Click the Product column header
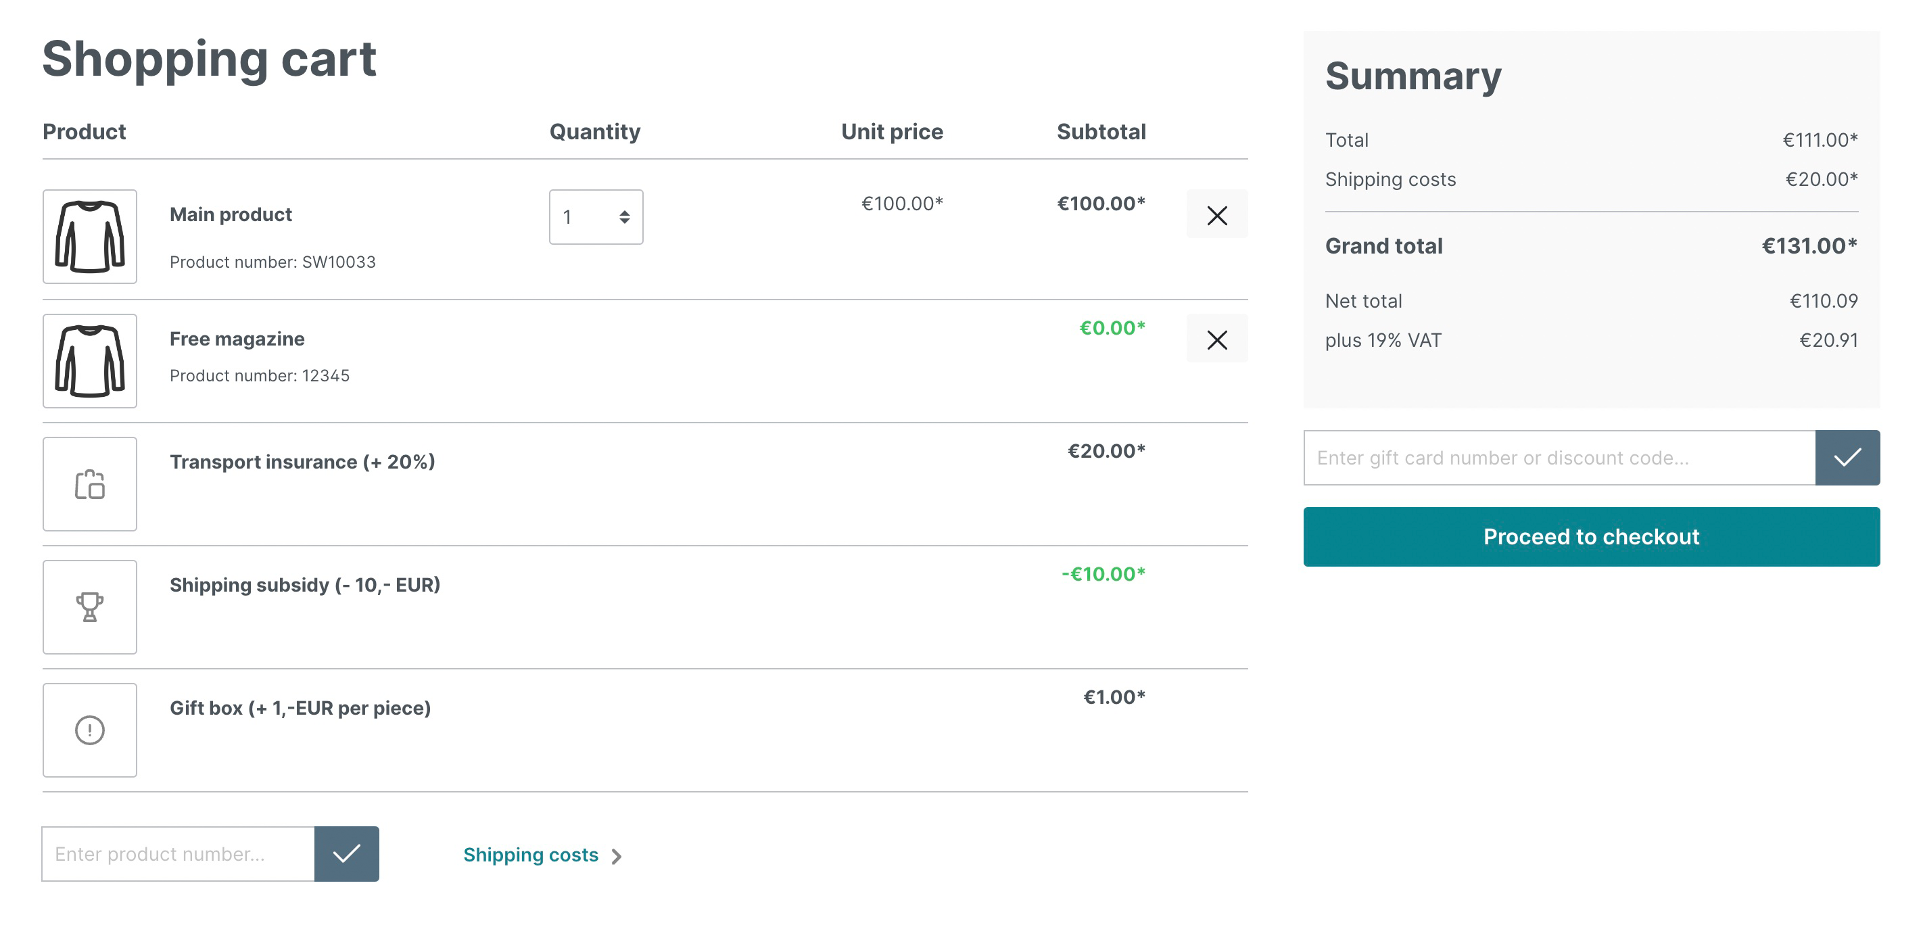Viewport: 1923px width, 925px height. tap(85, 131)
